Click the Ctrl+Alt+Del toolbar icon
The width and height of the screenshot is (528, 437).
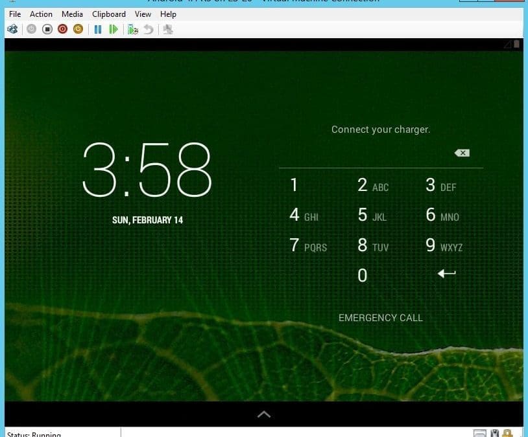pyautogui.click(x=13, y=30)
